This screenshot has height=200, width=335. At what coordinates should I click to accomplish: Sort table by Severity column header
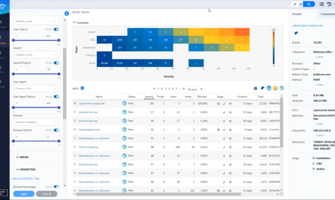tap(149, 96)
